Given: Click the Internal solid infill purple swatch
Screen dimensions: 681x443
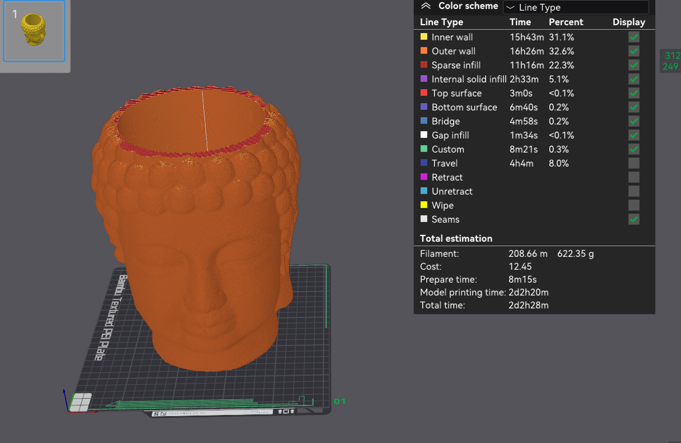Looking at the screenshot, I should (x=424, y=79).
